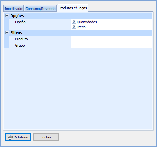
Task: Click the Produto row label
Action: (x=21, y=39)
